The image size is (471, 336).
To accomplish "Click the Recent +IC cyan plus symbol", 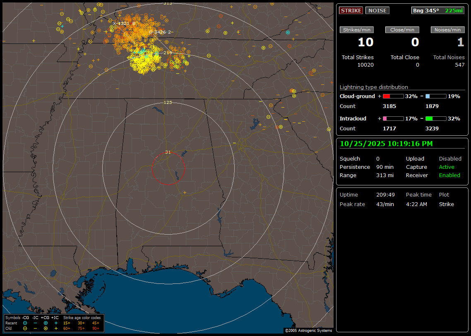I will point(56,323).
